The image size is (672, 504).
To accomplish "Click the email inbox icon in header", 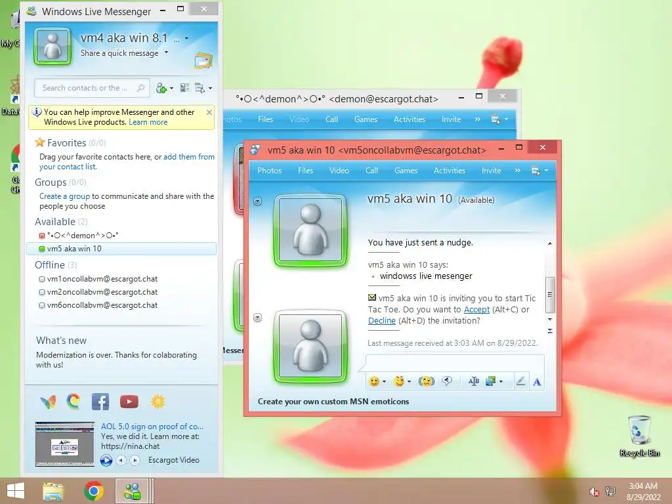I will point(203,60).
